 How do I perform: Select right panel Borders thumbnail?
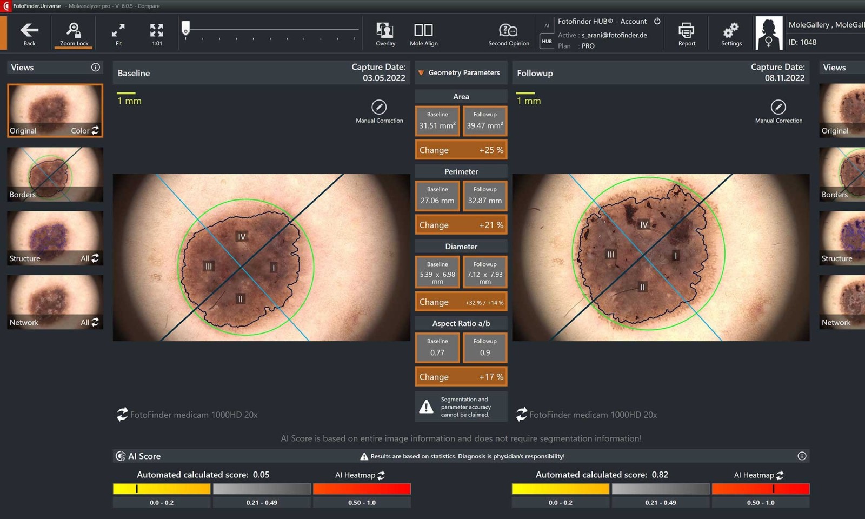click(x=842, y=174)
